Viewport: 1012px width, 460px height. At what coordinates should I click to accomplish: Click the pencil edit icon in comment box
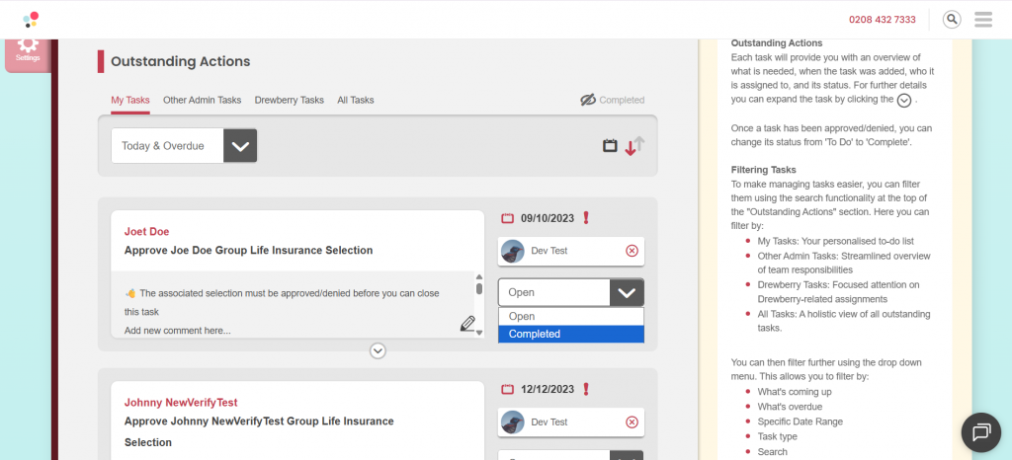tap(467, 323)
